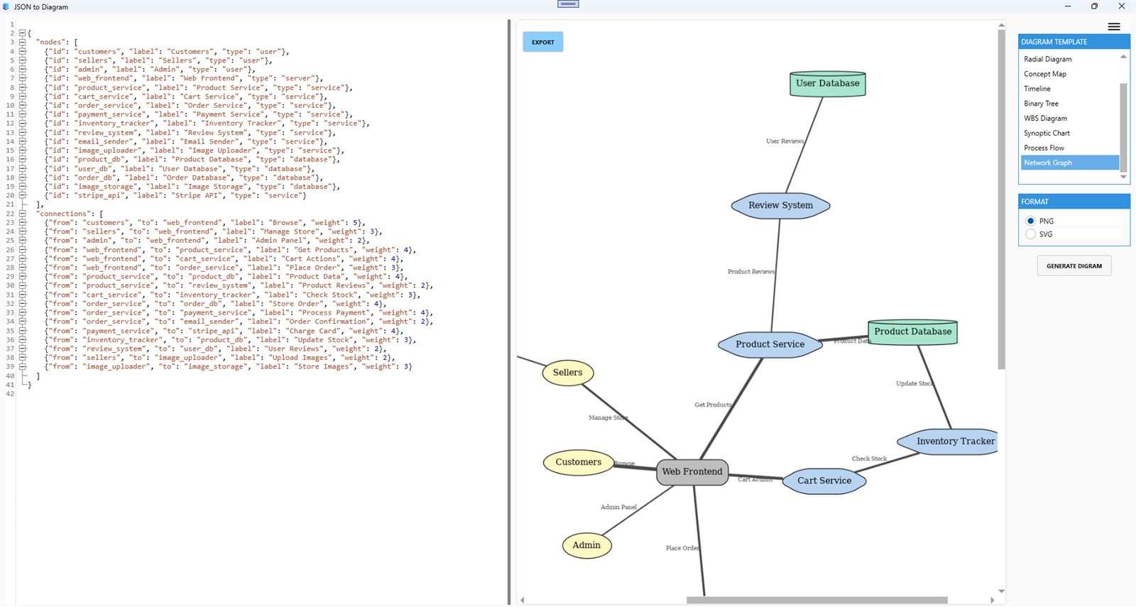1136x607 pixels.
Task: Click the Admin node
Action: (586, 545)
